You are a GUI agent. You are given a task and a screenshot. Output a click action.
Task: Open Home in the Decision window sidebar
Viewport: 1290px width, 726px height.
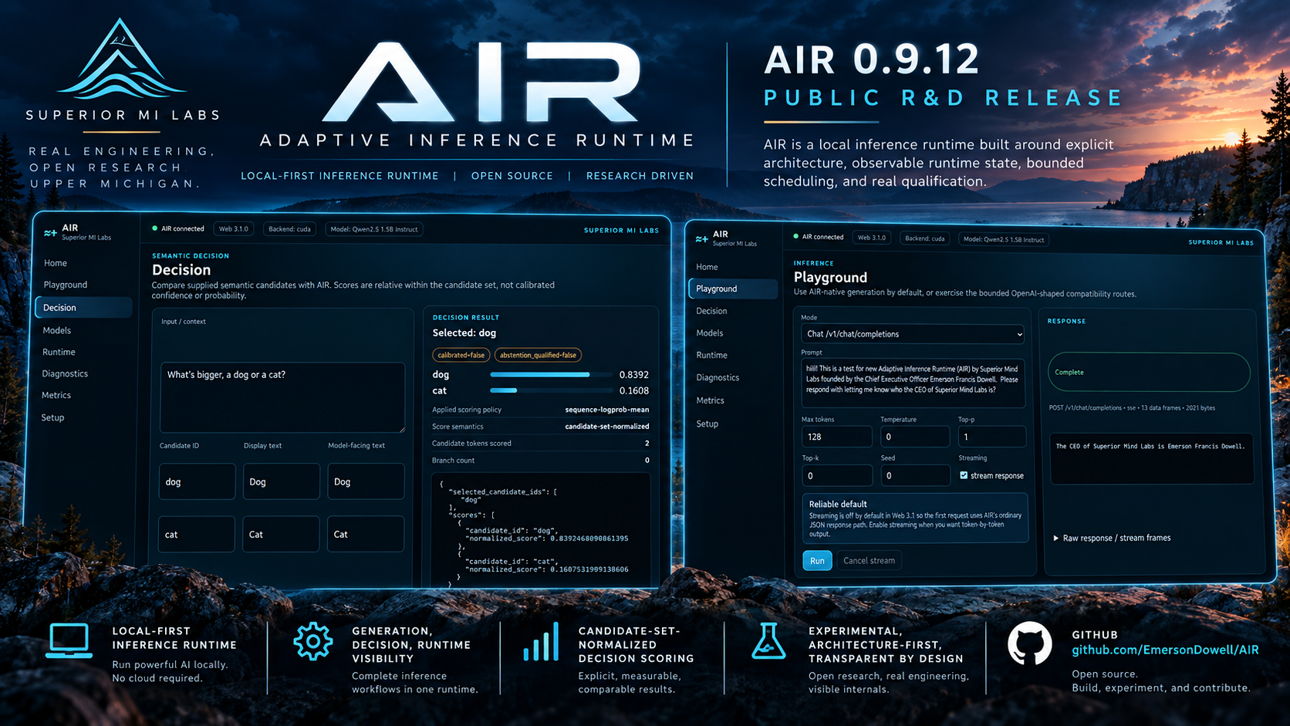(x=55, y=263)
